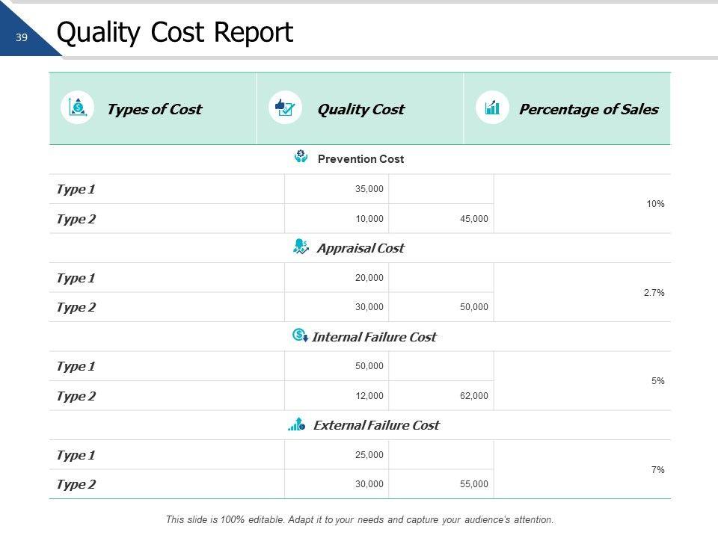Viewport: 718px width, 538px height.
Task: Click the Appraisal Cost dollar icon
Action: [301, 247]
